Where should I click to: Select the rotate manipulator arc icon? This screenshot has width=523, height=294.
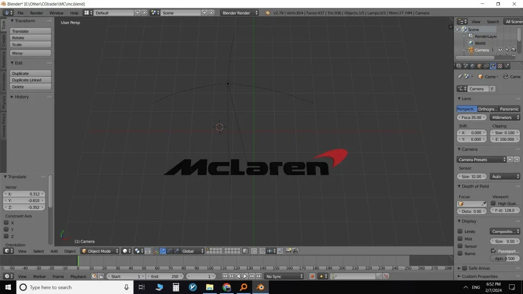[170, 251]
